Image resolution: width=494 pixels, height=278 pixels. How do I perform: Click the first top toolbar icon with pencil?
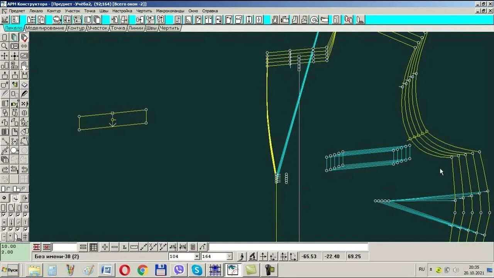[5, 19]
